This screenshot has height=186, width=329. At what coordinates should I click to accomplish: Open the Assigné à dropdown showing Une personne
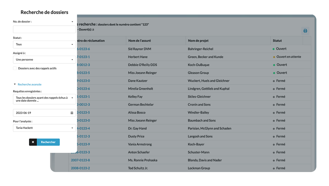[x=44, y=60]
